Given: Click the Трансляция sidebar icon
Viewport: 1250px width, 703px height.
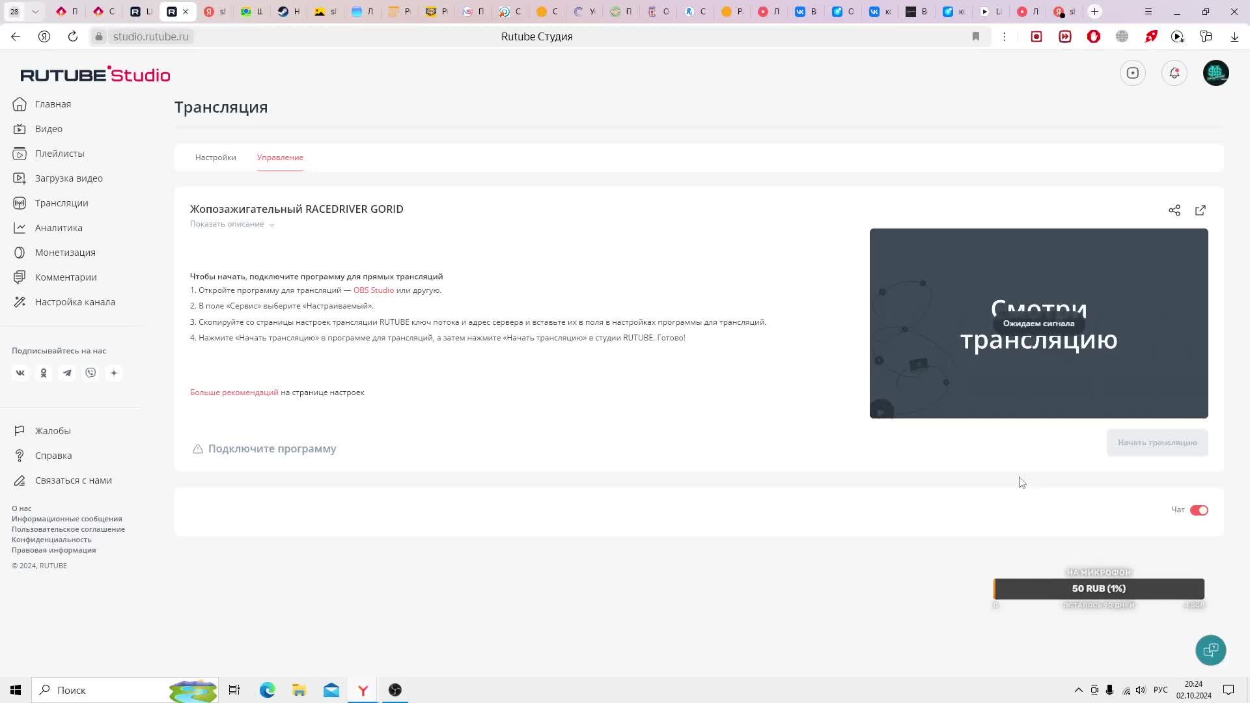Looking at the screenshot, I should (x=19, y=202).
